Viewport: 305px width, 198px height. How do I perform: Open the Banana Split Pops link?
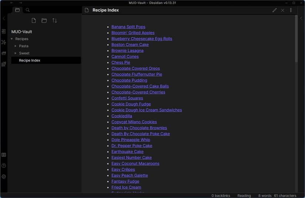(128, 27)
